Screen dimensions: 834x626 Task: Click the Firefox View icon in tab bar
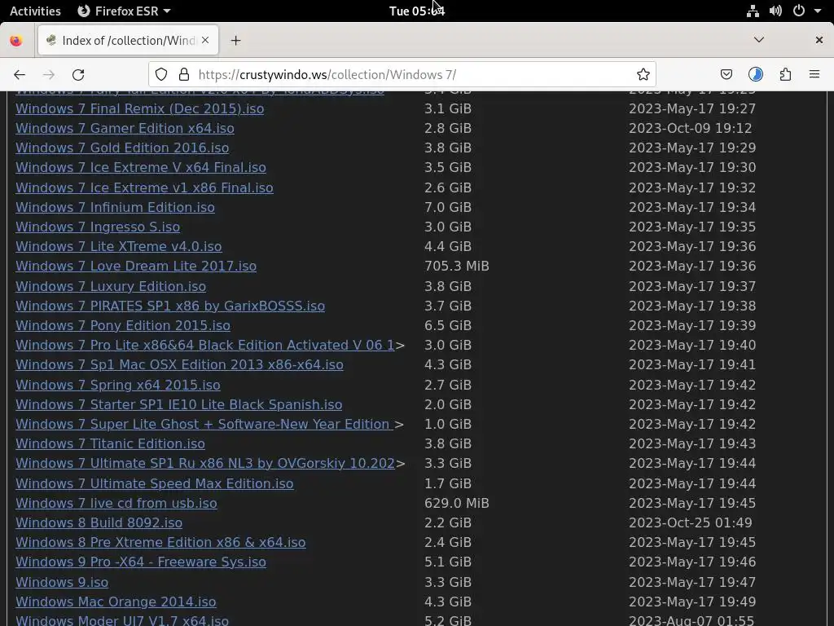tap(16, 41)
